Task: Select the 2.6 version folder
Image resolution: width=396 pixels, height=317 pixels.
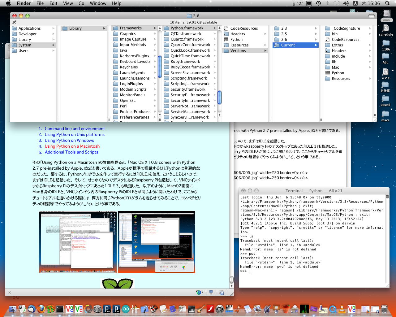Action: tap(284, 40)
